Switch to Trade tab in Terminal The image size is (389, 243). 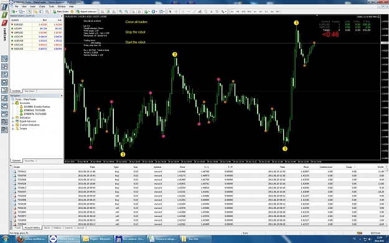click(x=17, y=227)
